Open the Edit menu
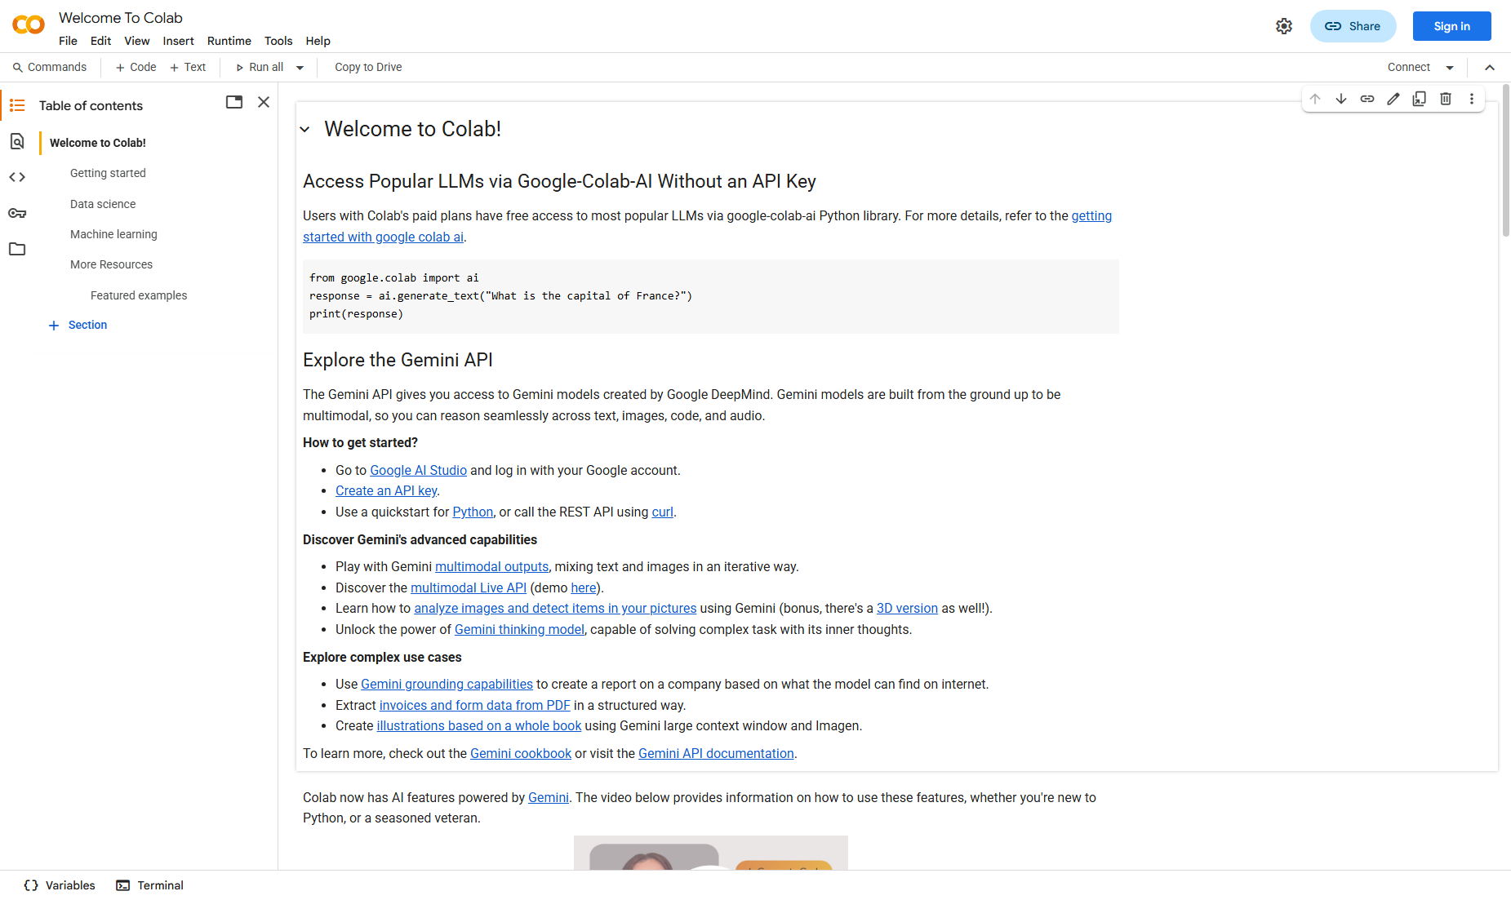This screenshot has width=1511, height=900. (x=100, y=41)
